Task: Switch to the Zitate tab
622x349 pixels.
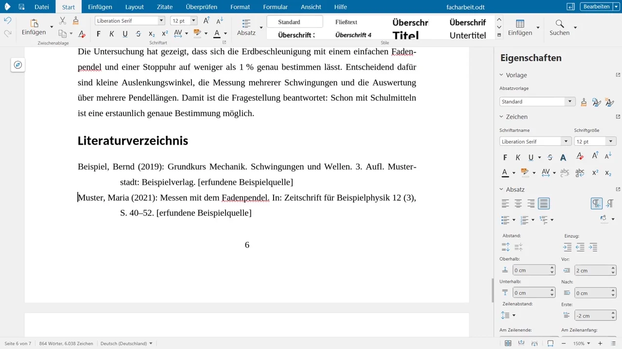Action: click(165, 7)
